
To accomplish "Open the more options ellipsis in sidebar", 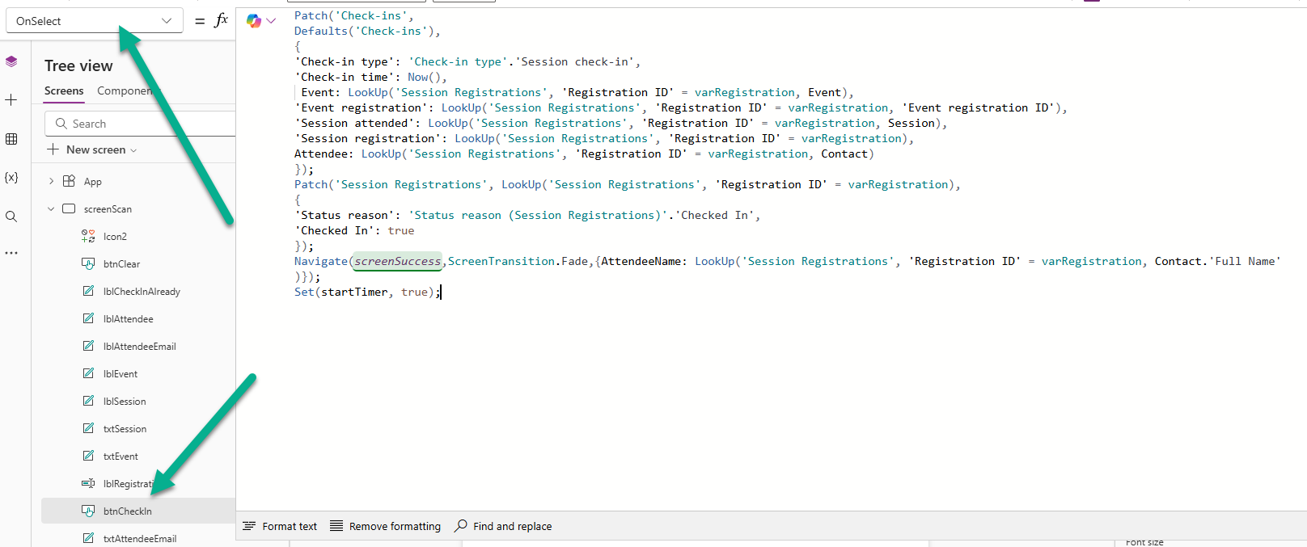I will [11, 253].
